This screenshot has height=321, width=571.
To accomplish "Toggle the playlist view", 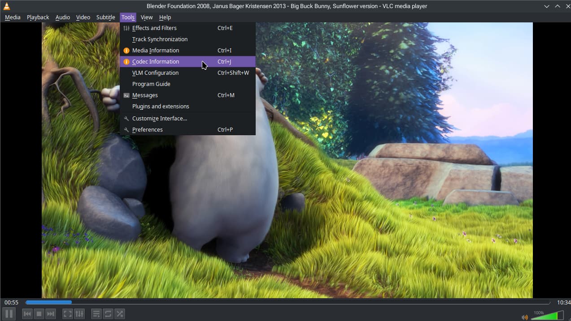I will coord(96,314).
